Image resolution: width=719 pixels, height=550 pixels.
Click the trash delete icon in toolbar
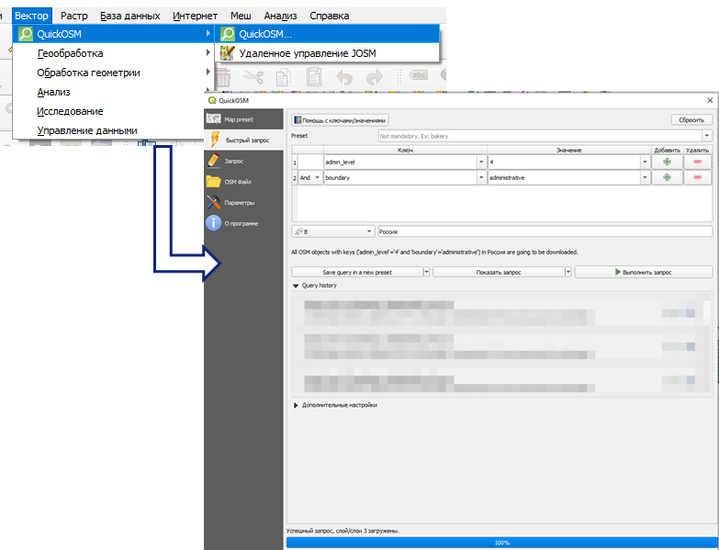(223, 77)
